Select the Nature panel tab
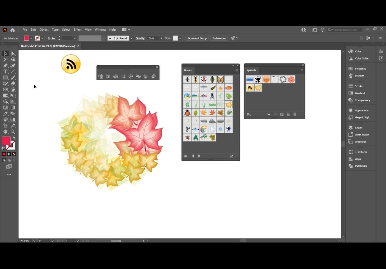 (188, 70)
